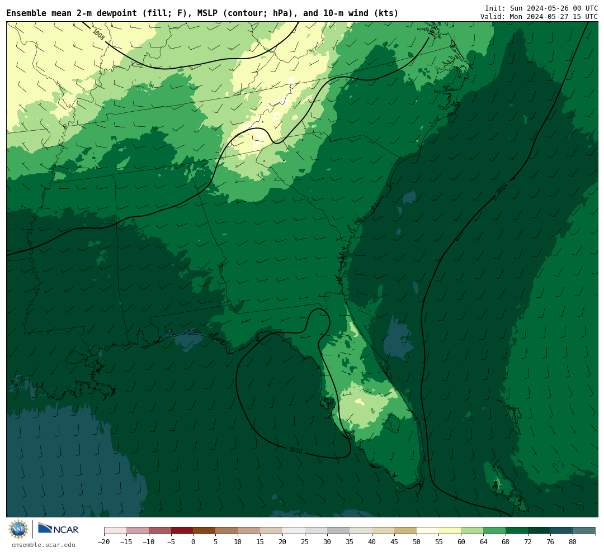Pick the dark red -5 to 0 color swatch
This screenshot has width=604, height=552.
coord(182,531)
